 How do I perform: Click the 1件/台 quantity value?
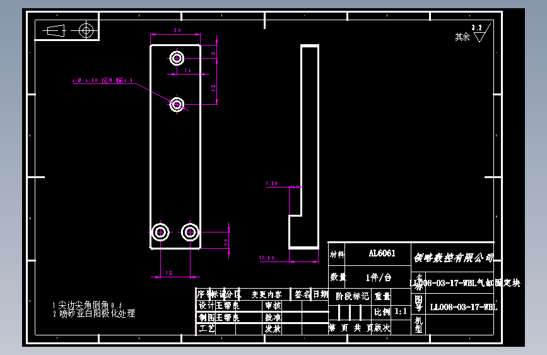(x=379, y=277)
